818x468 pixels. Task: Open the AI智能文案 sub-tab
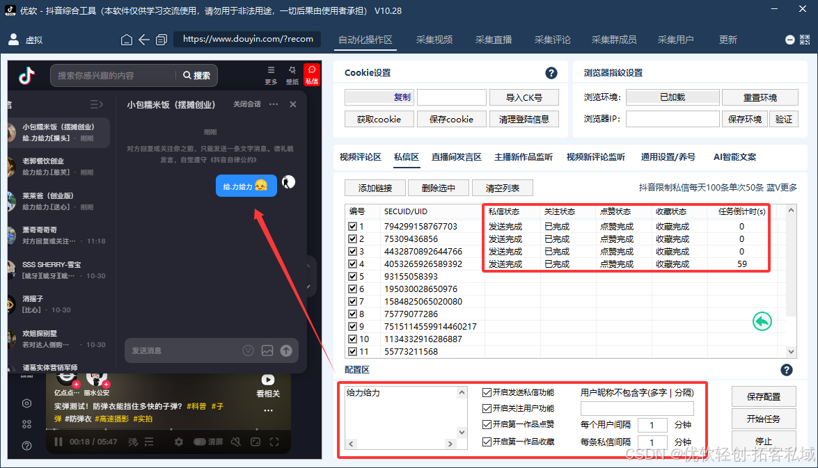pyautogui.click(x=734, y=157)
